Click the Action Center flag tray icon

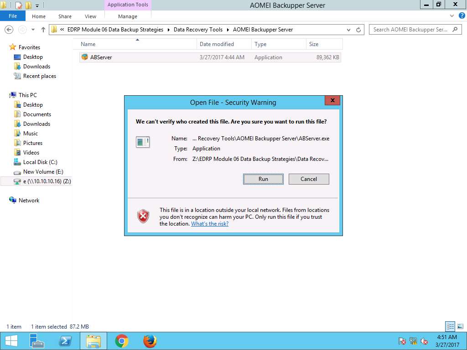(x=402, y=341)
